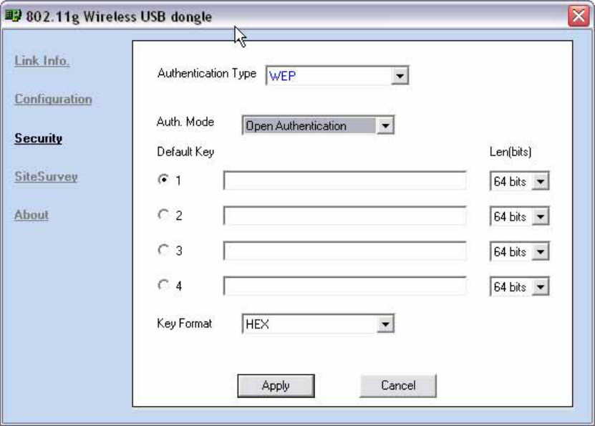Click the wireless dongle app icon in title bar

[x=13, y=16]
